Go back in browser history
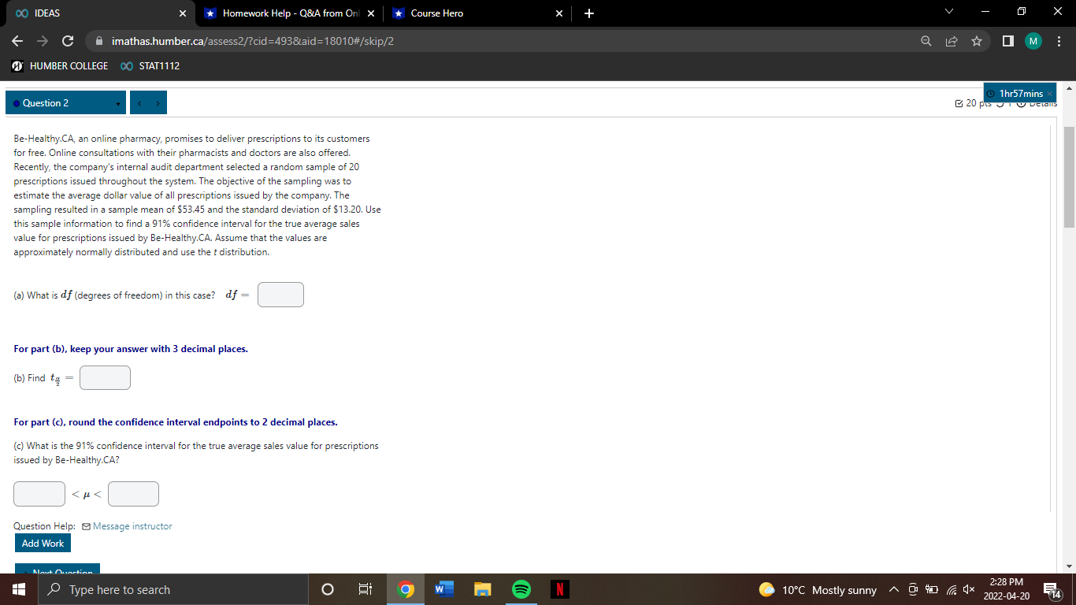The height and width of the screenshot is (605, 1076). coord(17,41)
